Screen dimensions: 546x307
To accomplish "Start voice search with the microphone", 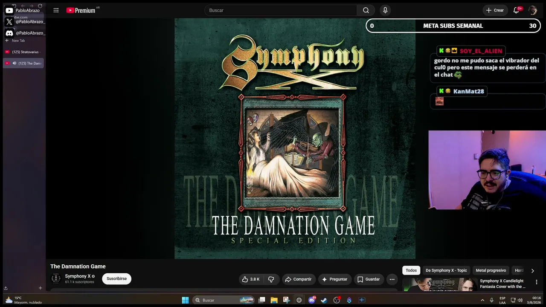I will [385, 10].
